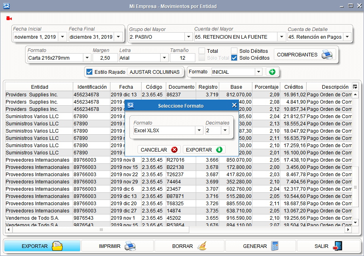
Task: Click the SALIR button
Action: [x=328, y=246]
